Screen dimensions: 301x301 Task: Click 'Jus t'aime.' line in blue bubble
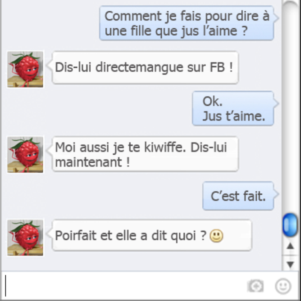(x=234, y=116)
